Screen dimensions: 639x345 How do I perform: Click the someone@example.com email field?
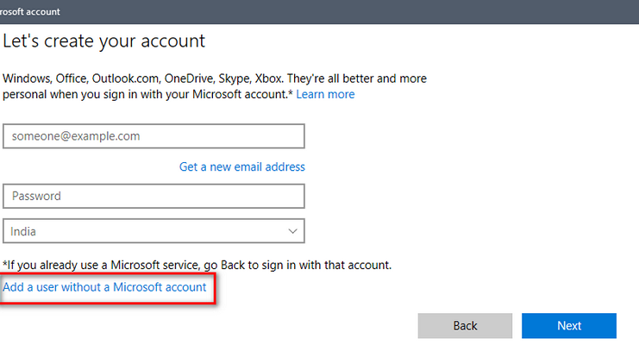pos(153,136)
